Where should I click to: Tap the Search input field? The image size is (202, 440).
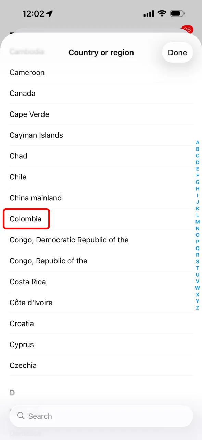click(101, 416)
